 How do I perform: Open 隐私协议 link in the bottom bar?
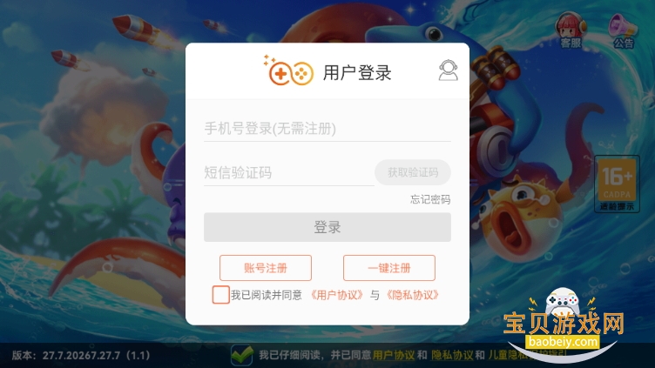(x=452, y=355)
